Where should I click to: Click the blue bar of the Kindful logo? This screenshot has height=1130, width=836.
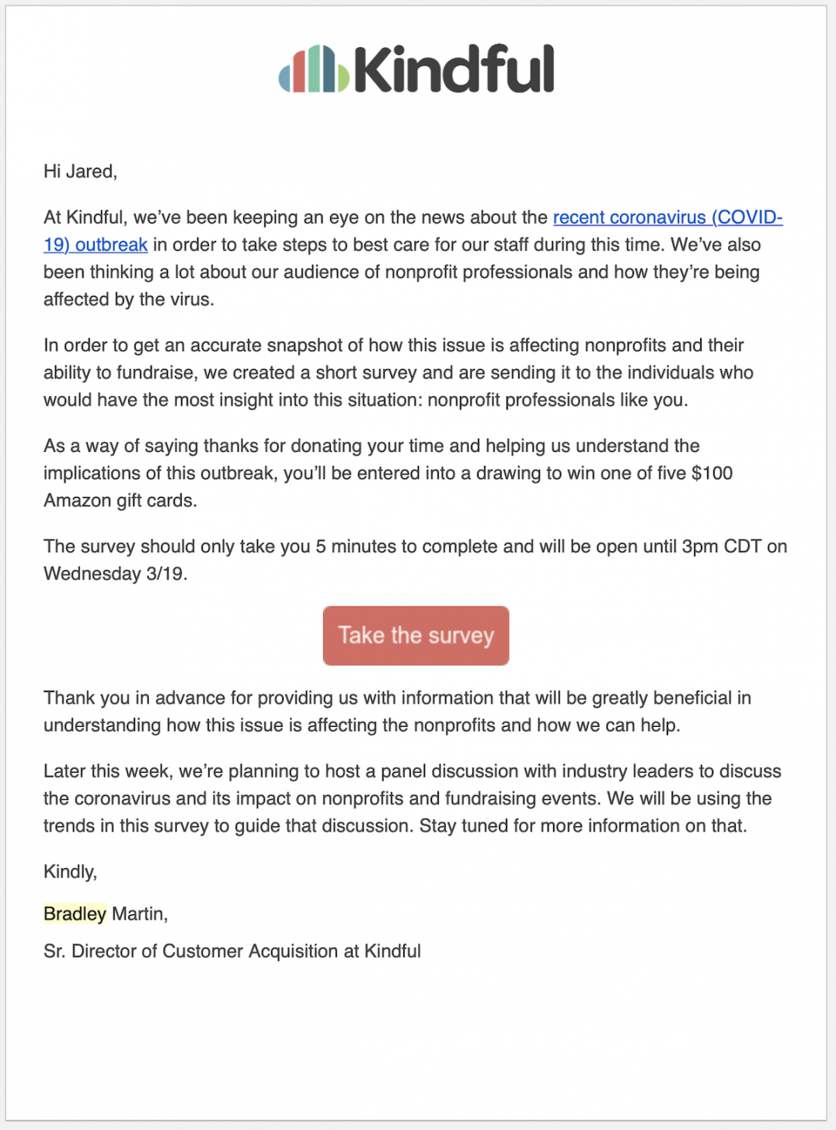(284, 78)
